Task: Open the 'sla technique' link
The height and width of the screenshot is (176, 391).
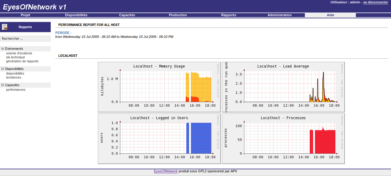Action: [16, 57]
